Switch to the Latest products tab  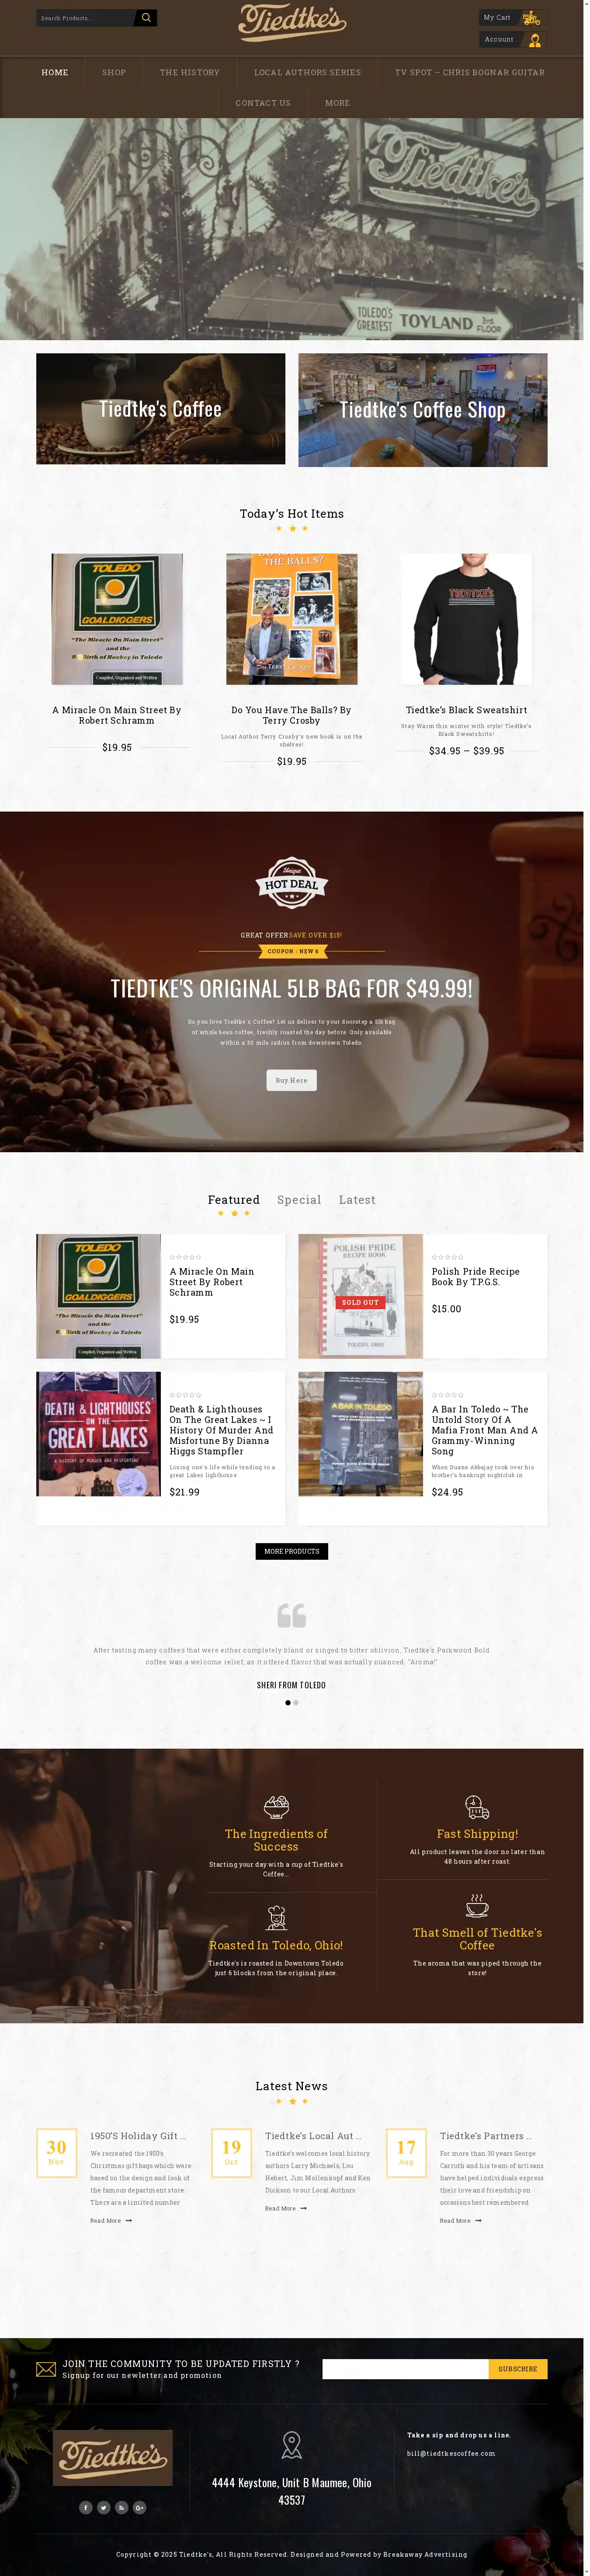coord(357,1200)
